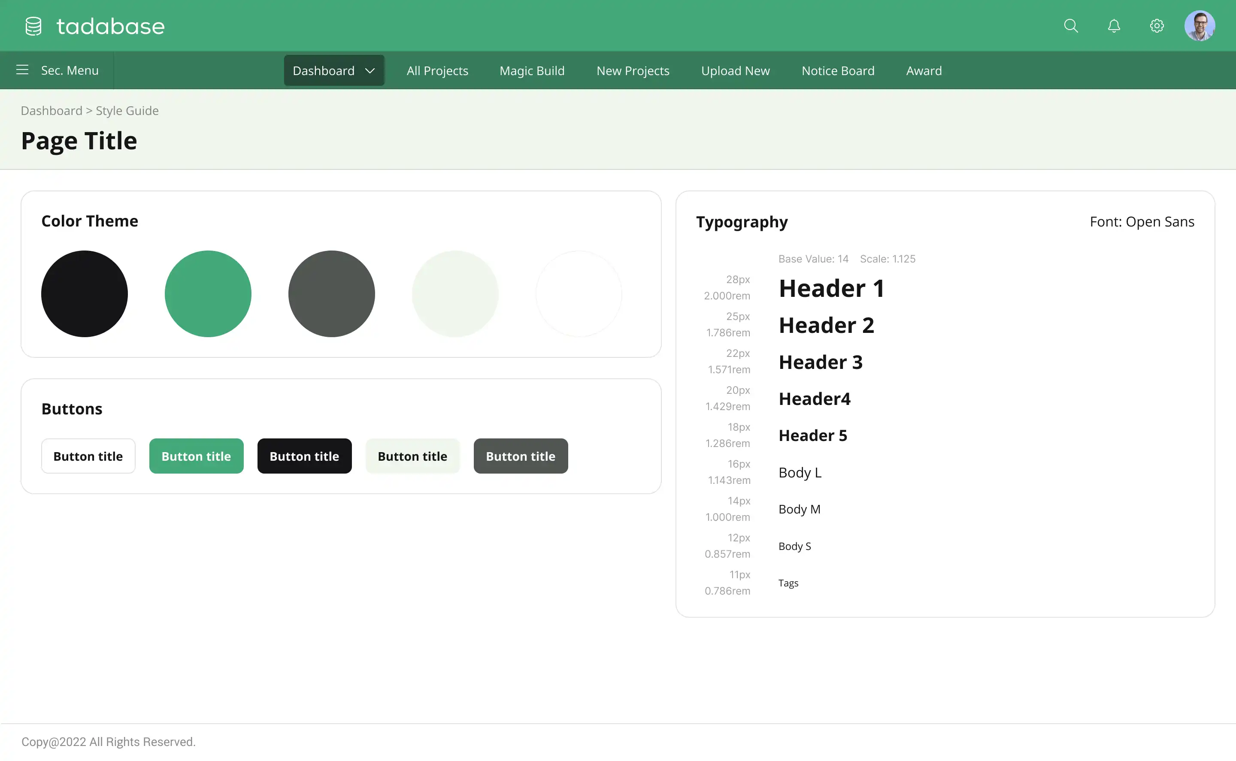1236x761 pixels.
Task: Click the white outlined Button title
Action: click(88, 456)
